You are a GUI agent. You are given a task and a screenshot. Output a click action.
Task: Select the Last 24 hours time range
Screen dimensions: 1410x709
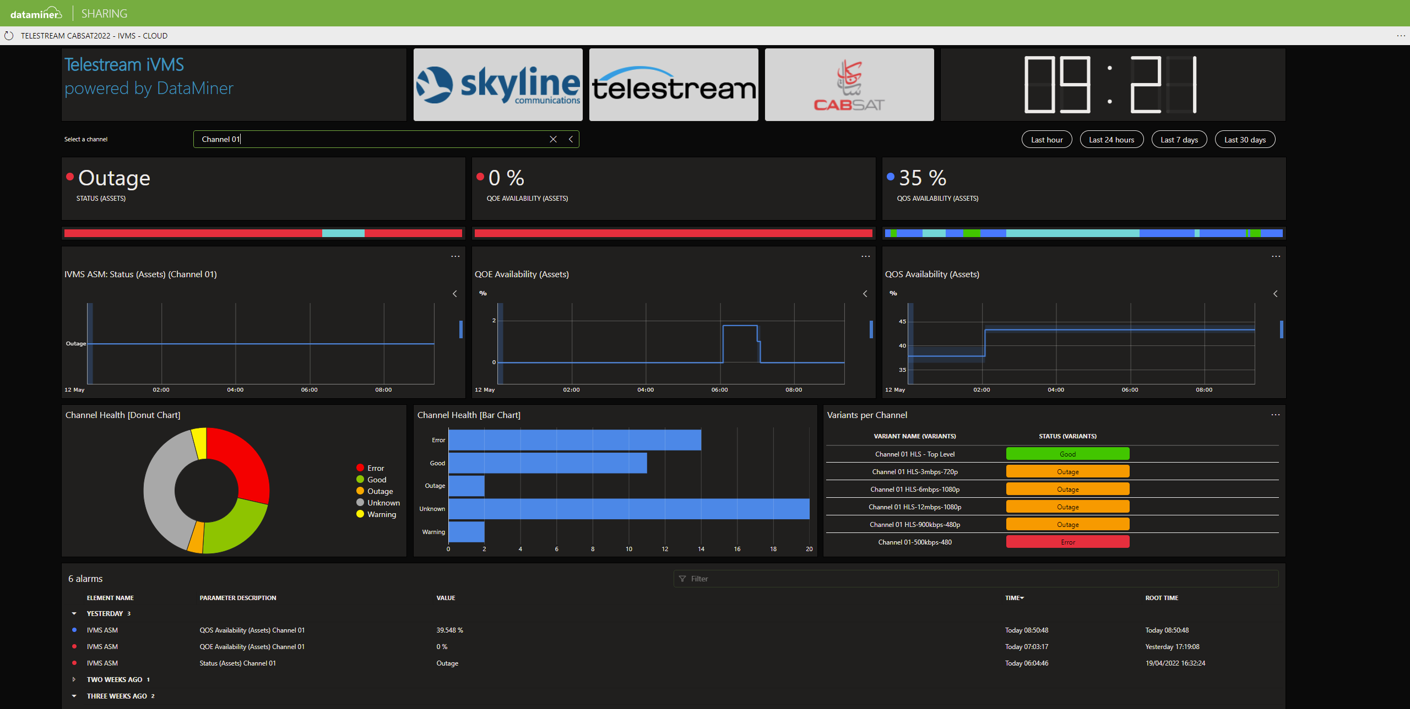coord(1111,140)
